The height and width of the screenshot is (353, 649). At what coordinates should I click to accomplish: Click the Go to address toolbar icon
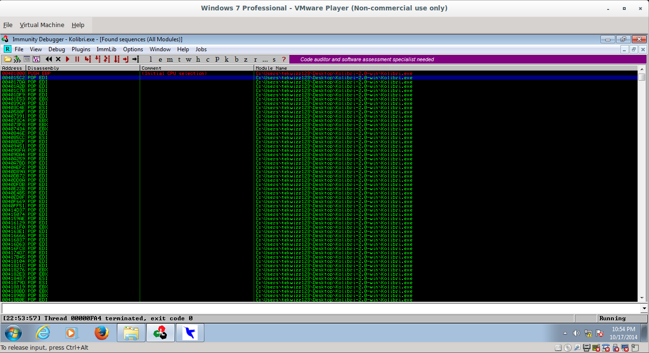135,59
